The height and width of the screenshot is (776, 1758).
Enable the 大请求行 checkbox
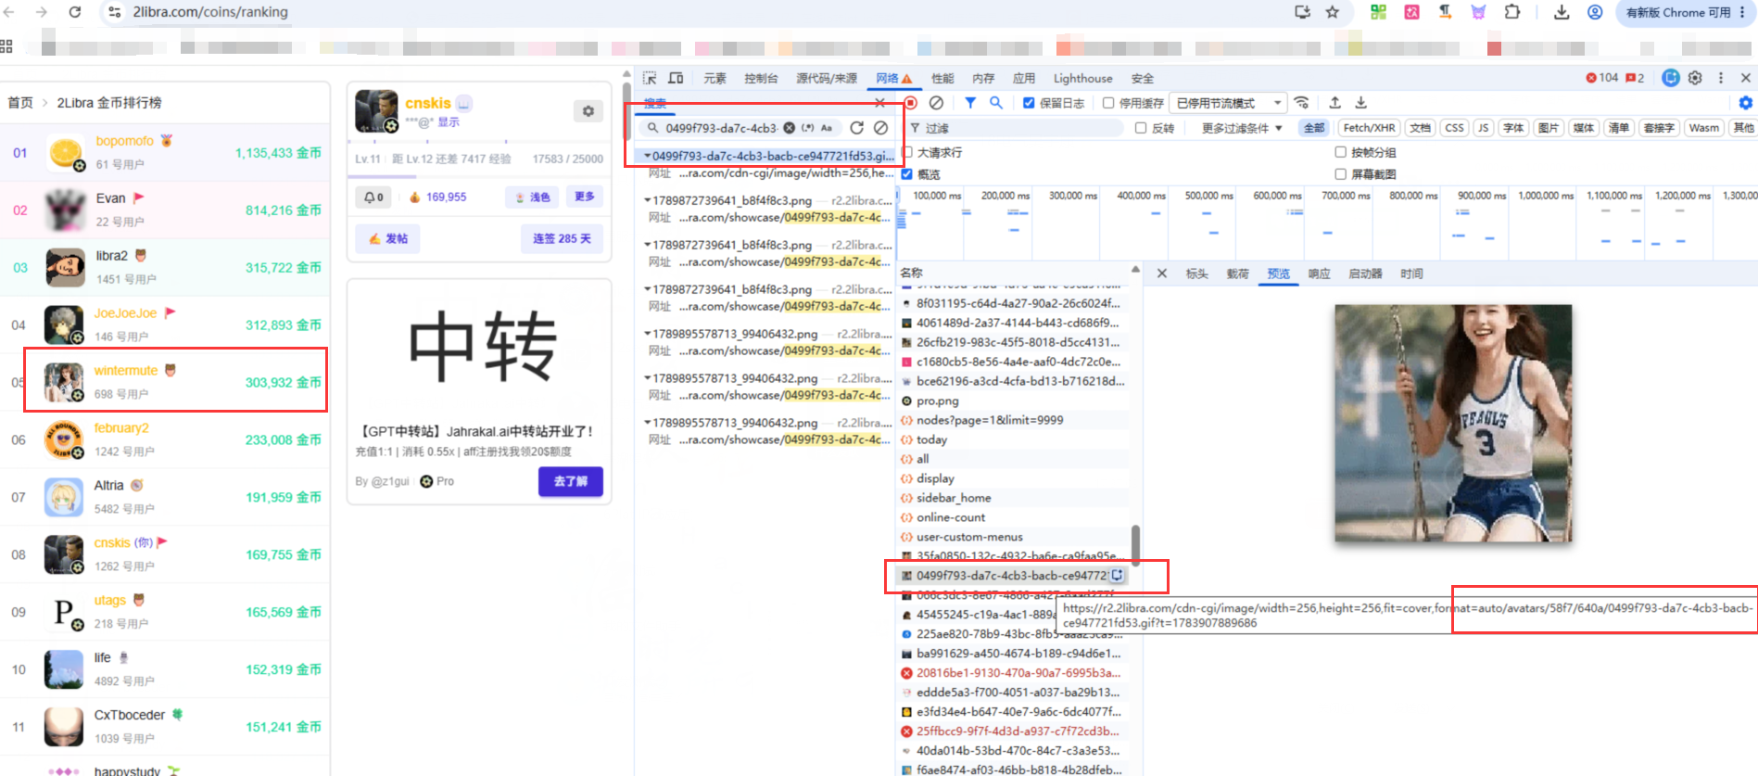(907, 152)
